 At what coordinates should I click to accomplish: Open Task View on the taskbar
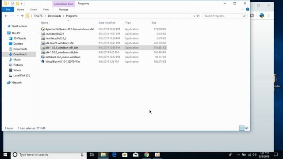92,155
